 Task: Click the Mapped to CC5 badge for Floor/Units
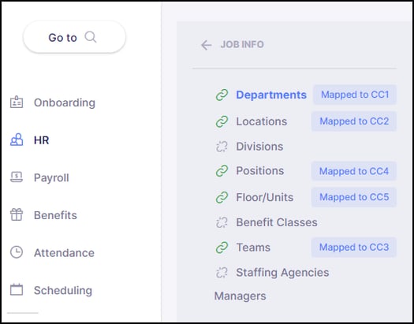354,197
